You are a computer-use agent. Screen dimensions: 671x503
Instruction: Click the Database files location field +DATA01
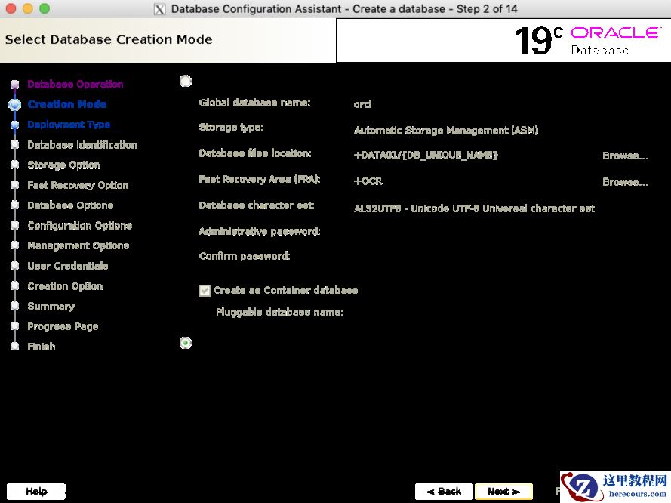point(426,155)
